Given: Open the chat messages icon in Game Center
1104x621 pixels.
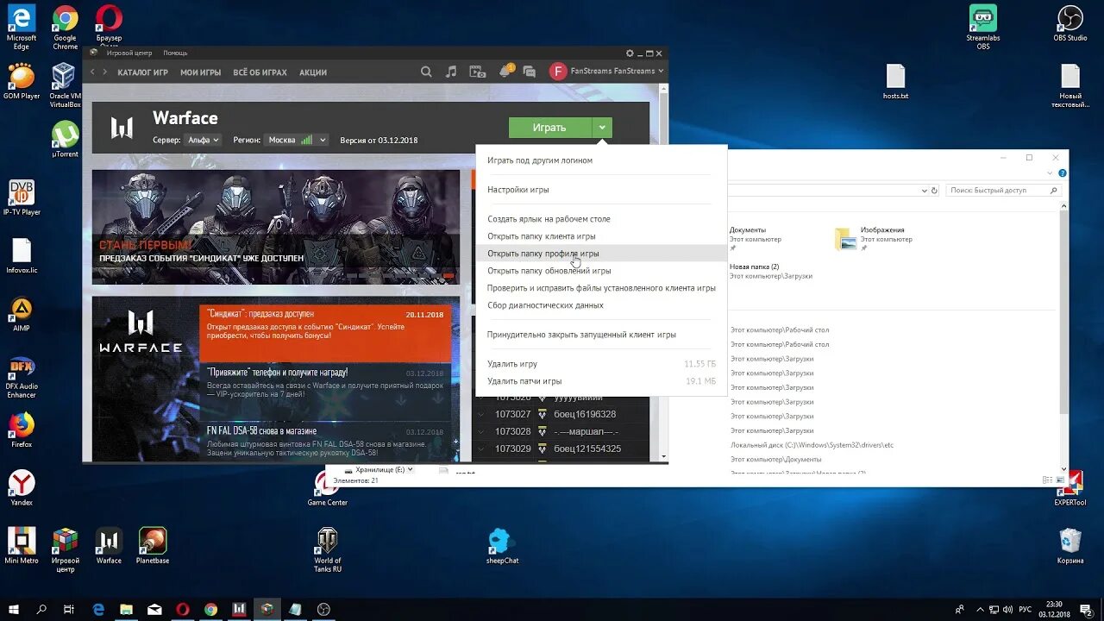Looking at the screenshot, I should (530, 72).
